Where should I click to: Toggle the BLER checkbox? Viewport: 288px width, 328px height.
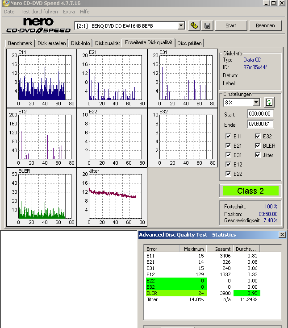click(258, 146)
